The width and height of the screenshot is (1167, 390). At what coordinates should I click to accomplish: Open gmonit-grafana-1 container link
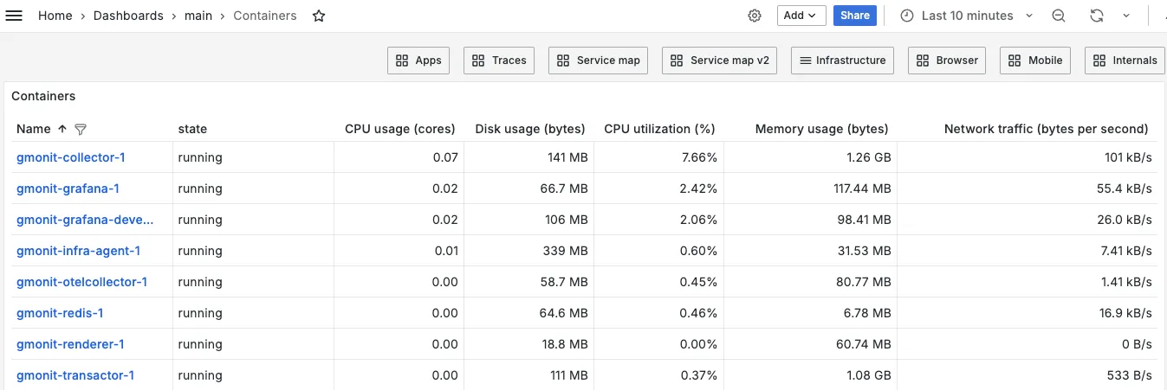click(68, 189)
